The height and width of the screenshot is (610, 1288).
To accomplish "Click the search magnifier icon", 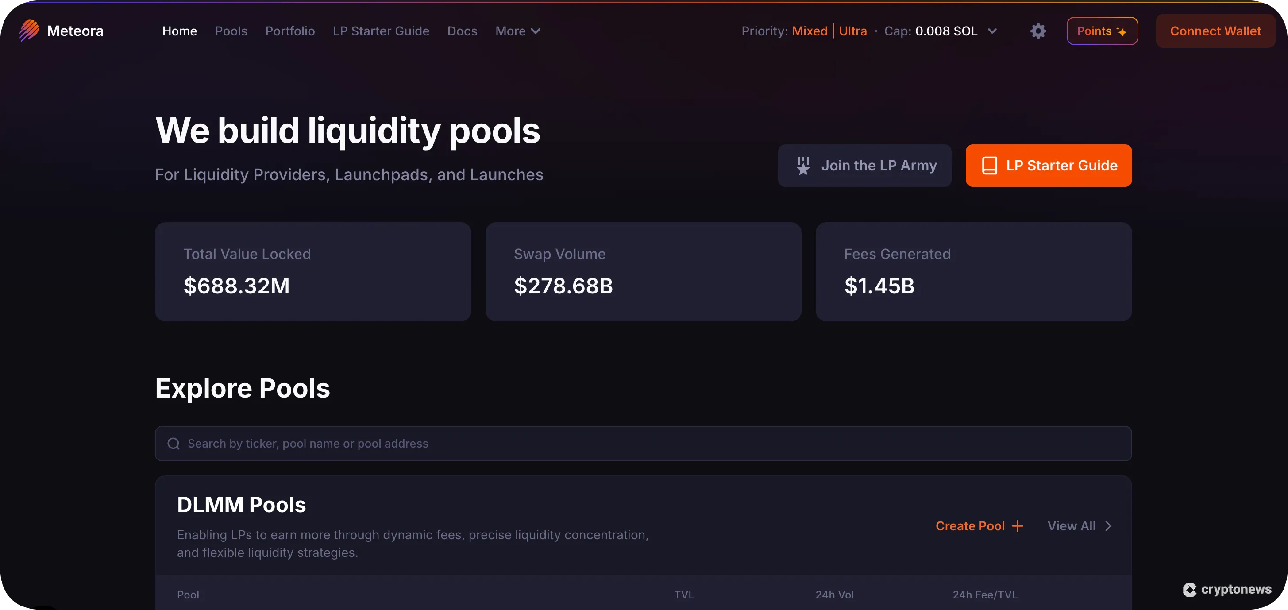I will click(174, 443).
